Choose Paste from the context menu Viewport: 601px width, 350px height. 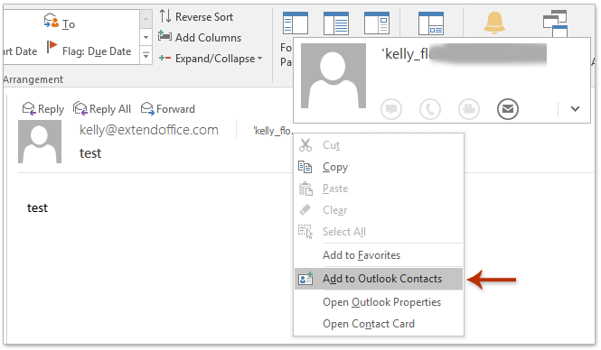(379, 189)
